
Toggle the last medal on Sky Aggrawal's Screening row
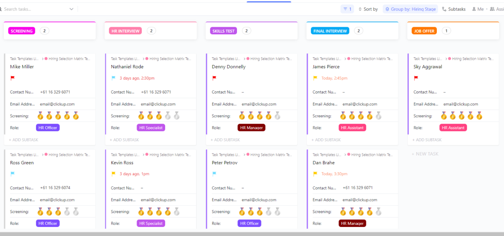(479, 116)
